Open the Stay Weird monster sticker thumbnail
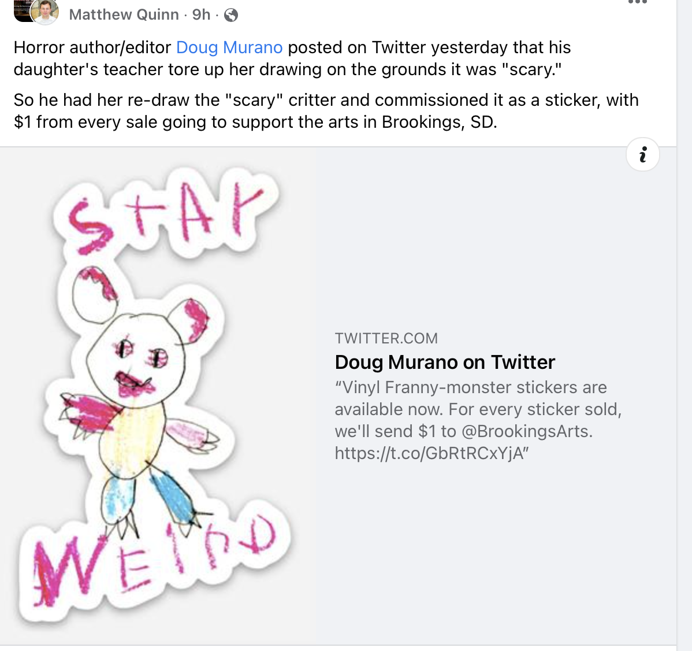The height and width of the screenshot is (651, 692). [x=158, y=395]
